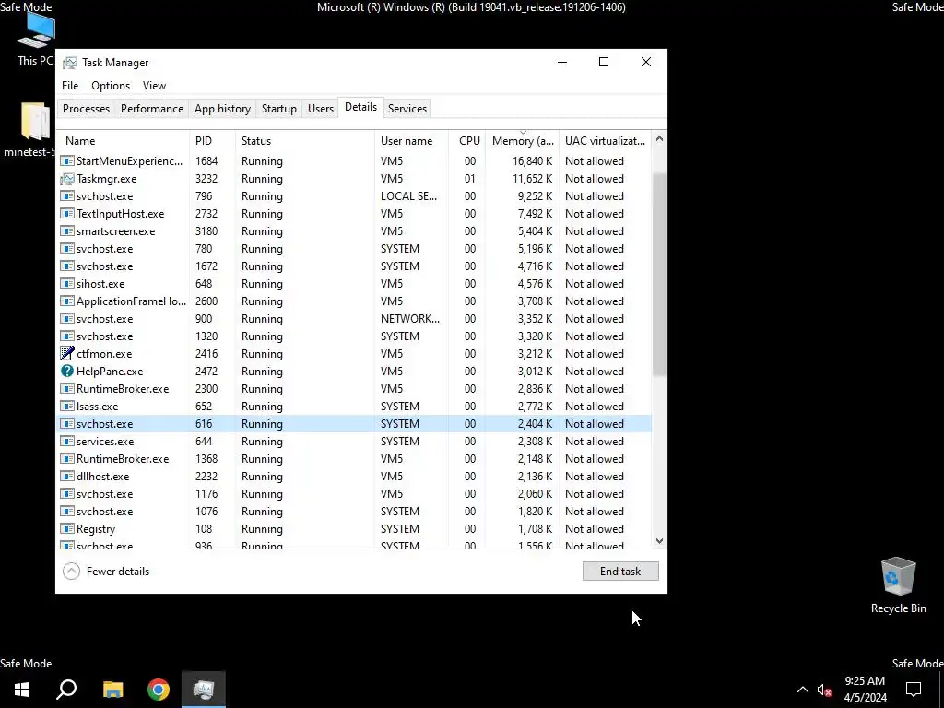The height and width of the screenshot is (708, 944).
Task: Click the services.exe process icon
Action: point(66,442)
